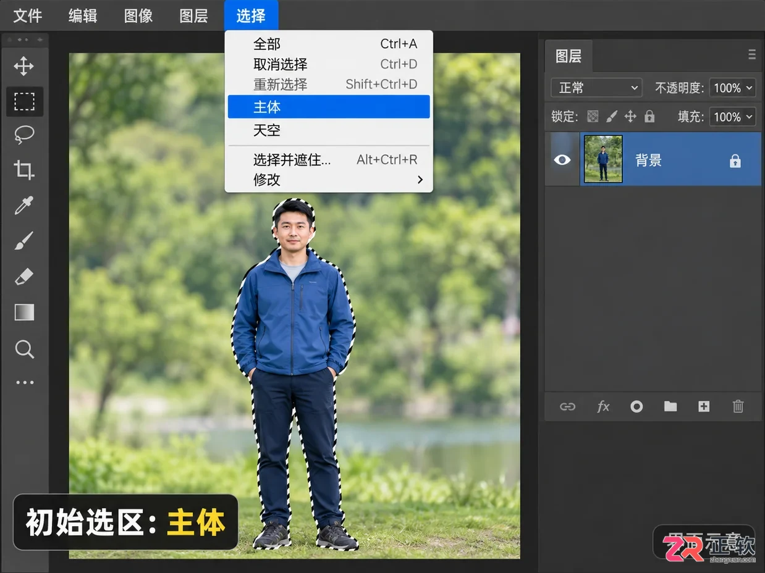Switch to the 图层 panel tab
This screenshot has height=573, width=765.
tap(568, 56)
